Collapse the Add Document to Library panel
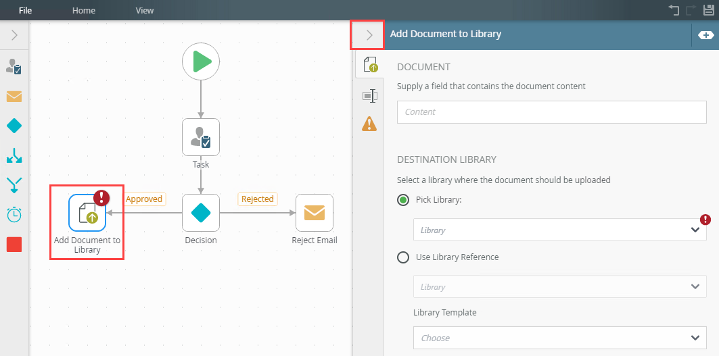 [x=369, y=34]
